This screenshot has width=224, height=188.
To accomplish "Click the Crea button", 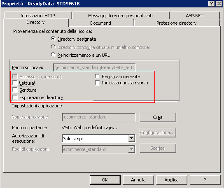I will 158,117.
